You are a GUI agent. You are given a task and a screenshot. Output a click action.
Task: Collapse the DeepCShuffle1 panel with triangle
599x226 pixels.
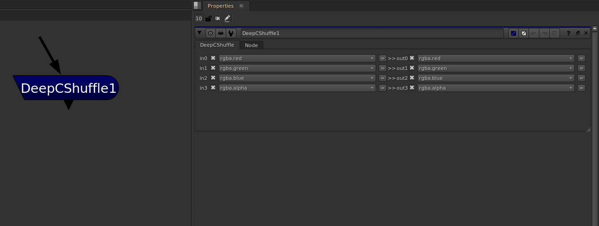pyautogui.click(x=200, y=33)
